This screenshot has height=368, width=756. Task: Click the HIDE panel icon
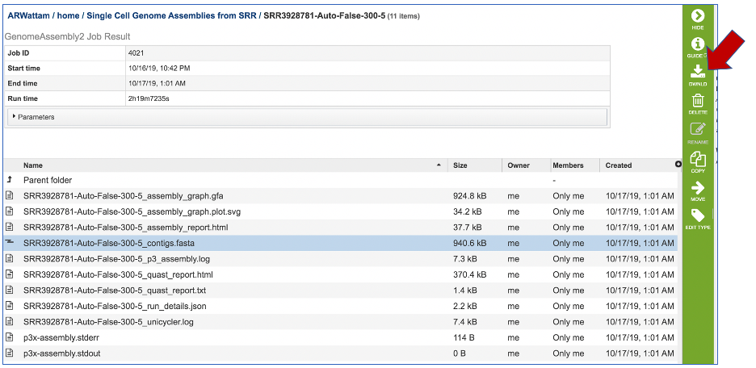point(698,16)
